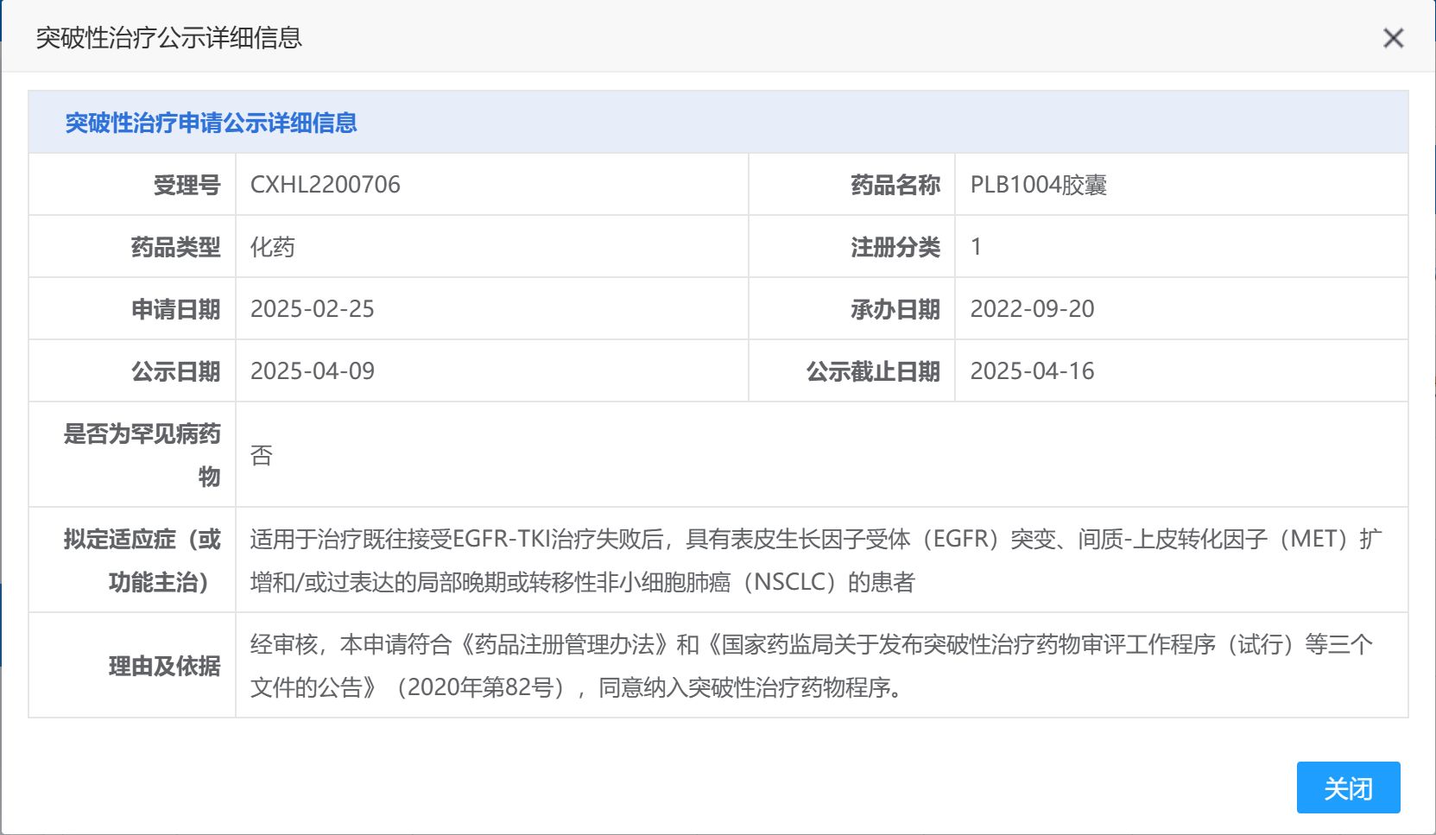Close the dialog with the X icon
Image resolution: width=1436 pixels, height=835 pixels.
[1393, 38]
